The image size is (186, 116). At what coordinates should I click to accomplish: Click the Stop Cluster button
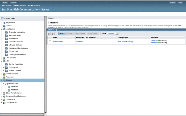[x=93, y=34]
